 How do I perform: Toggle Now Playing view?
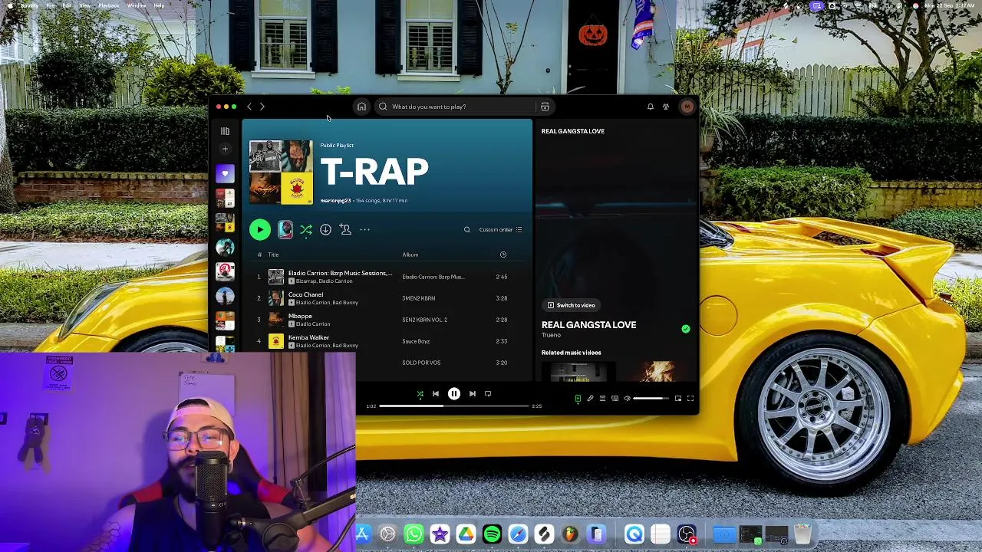pyautogui.click(x=578, y=399)
